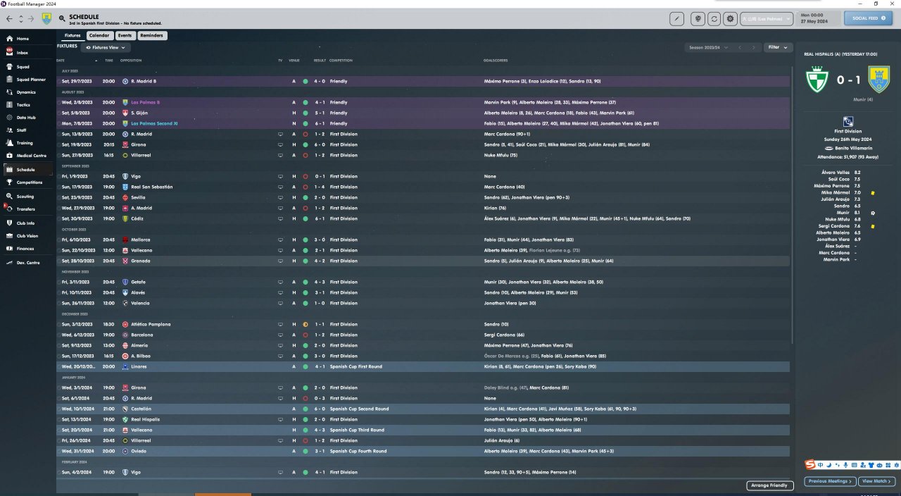This screenshot has width=901, height=496.
Task: Open Tactics in the sidebar
Action: 27,105
